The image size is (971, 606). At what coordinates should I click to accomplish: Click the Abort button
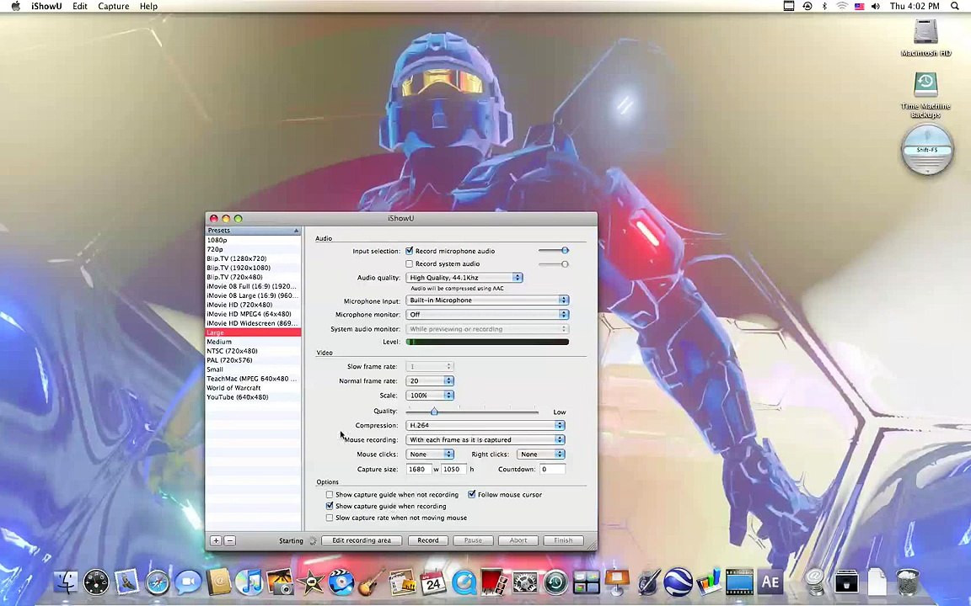click(518, 540)
